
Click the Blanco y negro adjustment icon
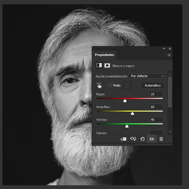click(x=99, y=66)
